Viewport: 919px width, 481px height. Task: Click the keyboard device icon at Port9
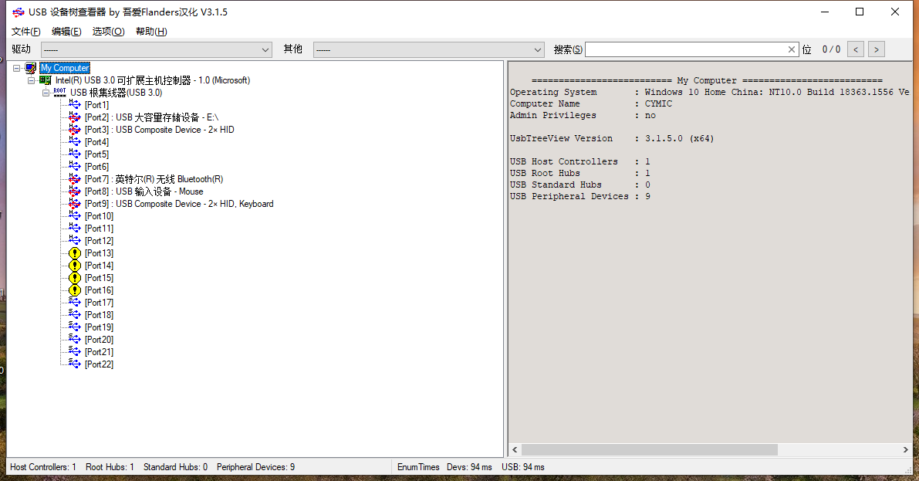pyautogui.click(x=74, y=204)
